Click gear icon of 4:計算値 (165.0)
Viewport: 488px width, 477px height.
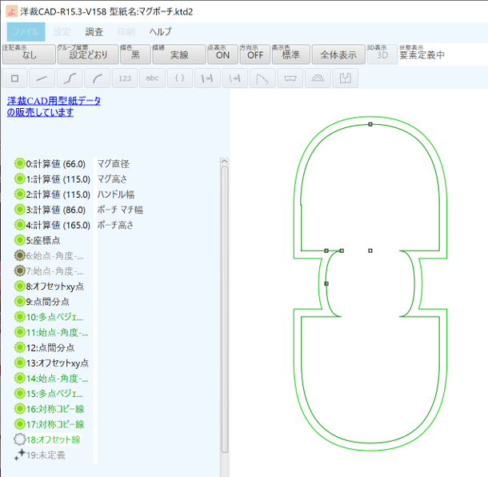click(x=20, y=225)
